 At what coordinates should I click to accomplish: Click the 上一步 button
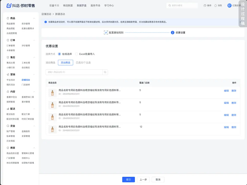(x=143, y=179)
